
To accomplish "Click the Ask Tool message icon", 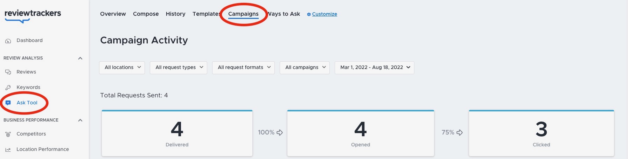I will tap(8, 103).
